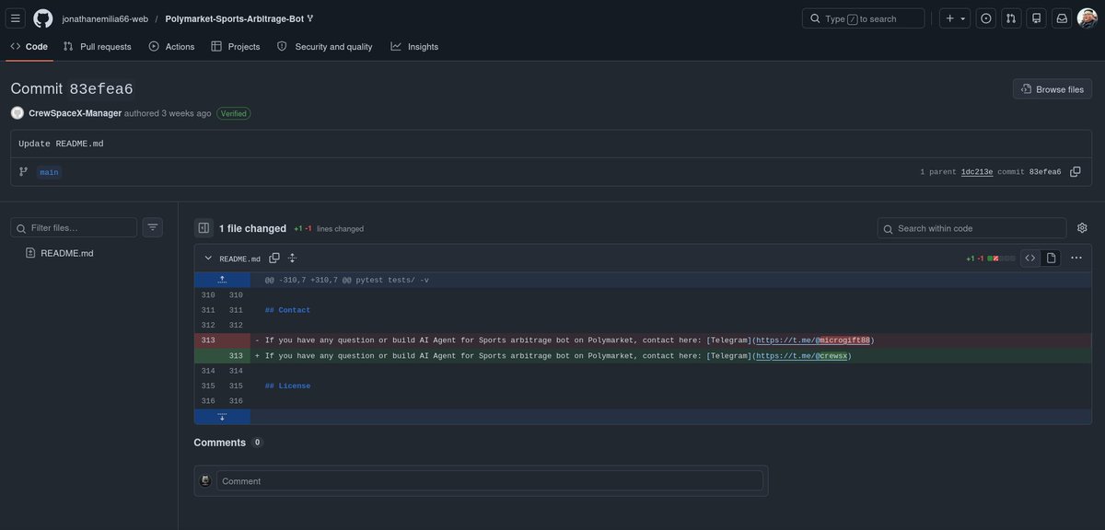The height and width of the screenshot is (530, 1105).
Task: Switch to source code diff view
Action: point(1030,259)
